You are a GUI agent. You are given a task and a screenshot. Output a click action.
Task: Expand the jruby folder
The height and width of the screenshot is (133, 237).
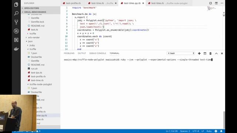[x=32, y=45]
